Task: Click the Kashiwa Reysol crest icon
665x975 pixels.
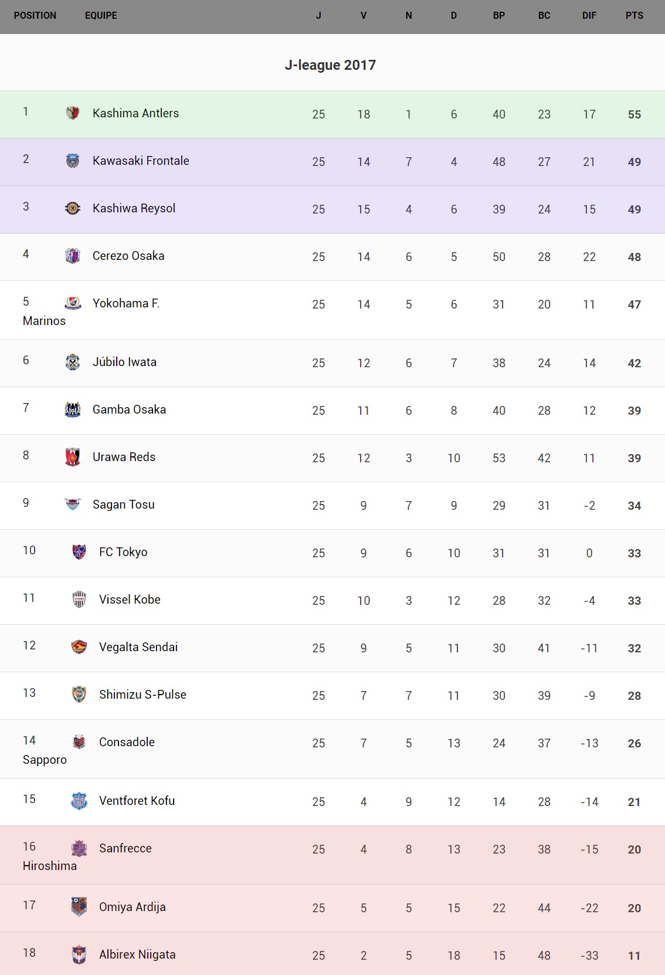Action: point(73,208)
